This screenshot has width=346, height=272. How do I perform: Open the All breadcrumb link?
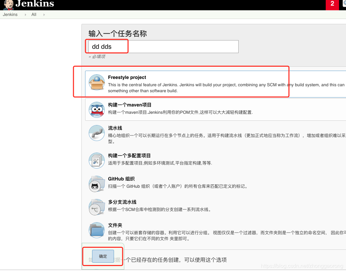pos(34,15)
